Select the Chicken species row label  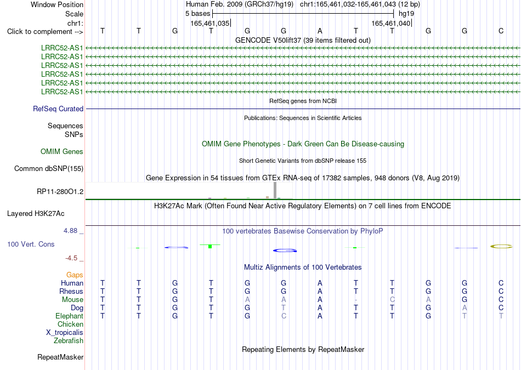70,324
